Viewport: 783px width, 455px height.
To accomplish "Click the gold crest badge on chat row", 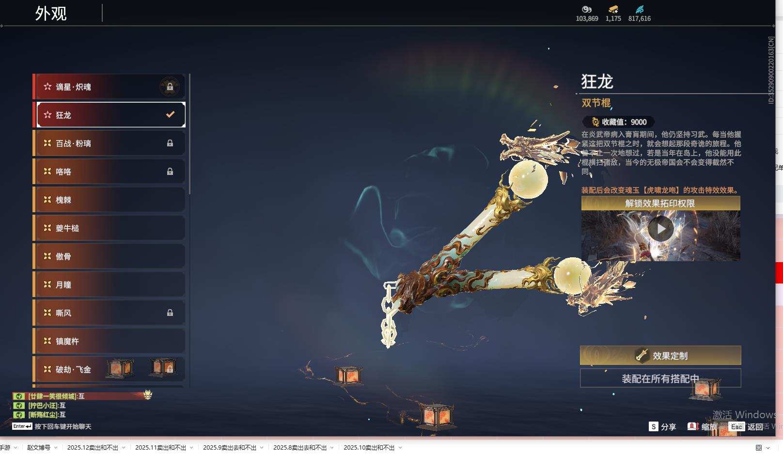I will pyautogui.click(x=148, y=395).
